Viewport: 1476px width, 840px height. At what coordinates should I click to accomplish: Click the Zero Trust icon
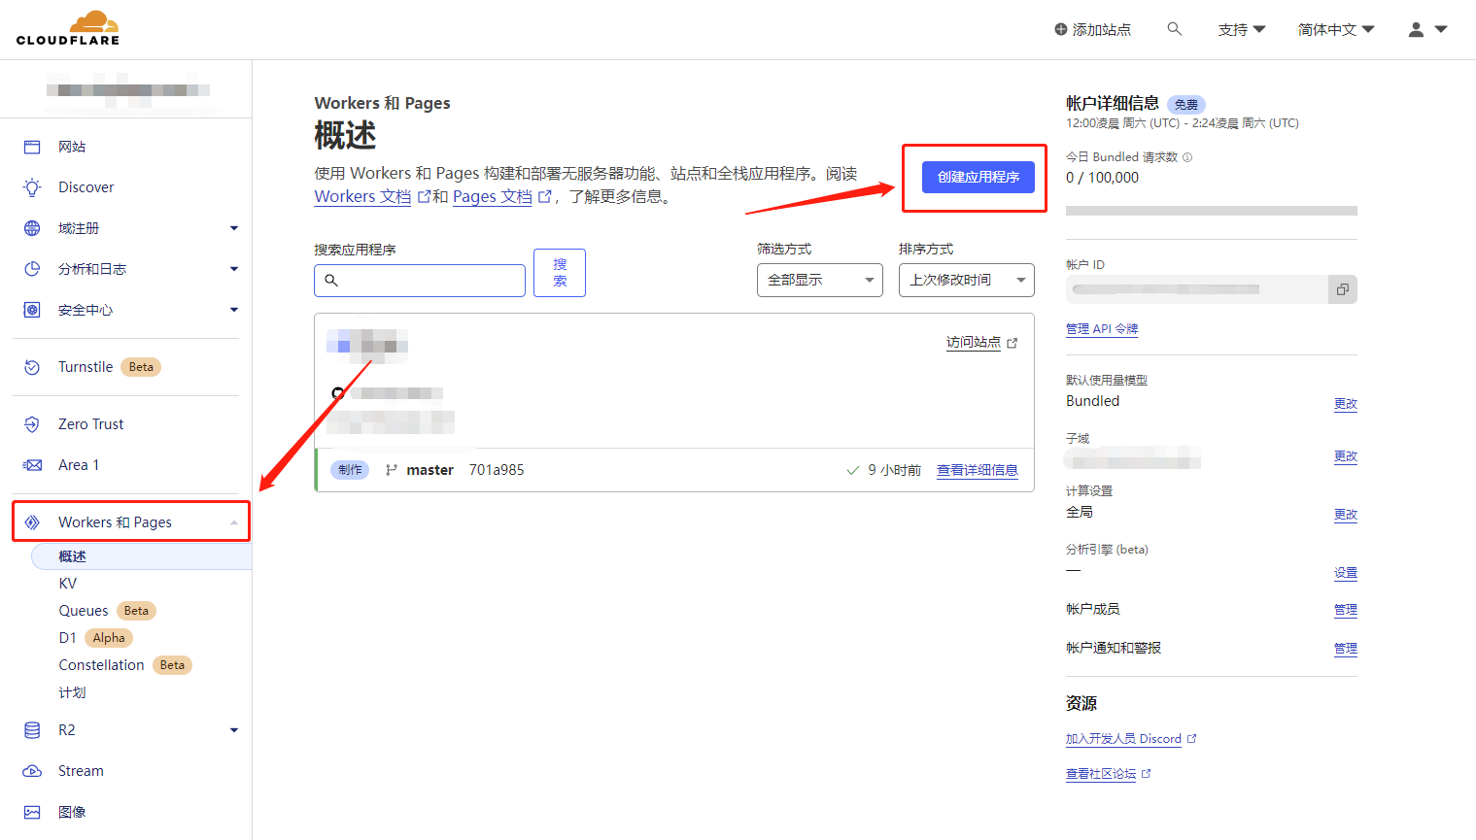tap(32, 424)
